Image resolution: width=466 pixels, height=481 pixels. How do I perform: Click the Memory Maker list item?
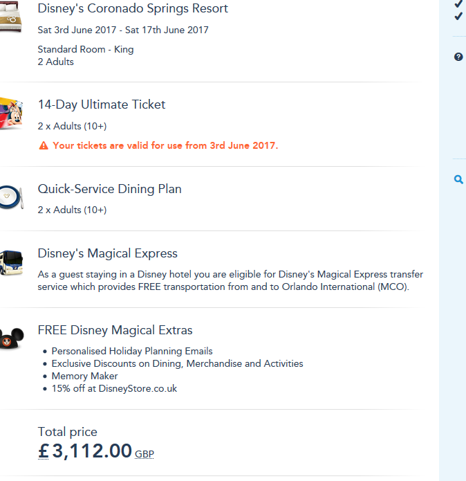(84, 376)
